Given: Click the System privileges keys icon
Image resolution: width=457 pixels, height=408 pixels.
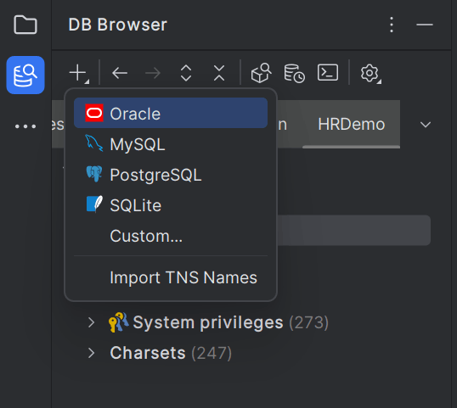Looking at the screenshot, I should [x=119, y=322].
